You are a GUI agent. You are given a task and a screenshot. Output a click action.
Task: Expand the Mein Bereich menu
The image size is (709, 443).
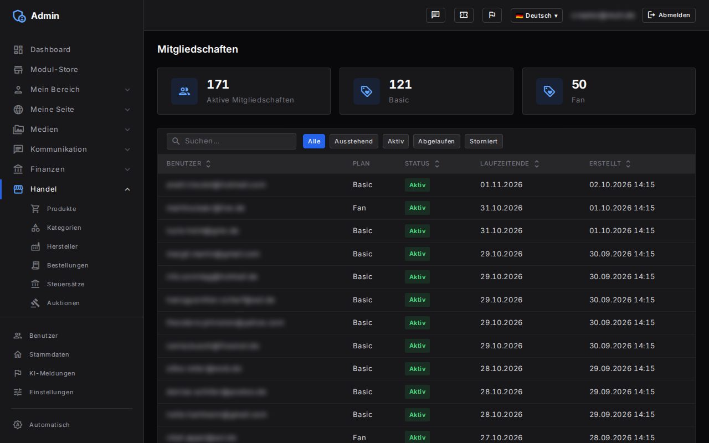[72, 90]
